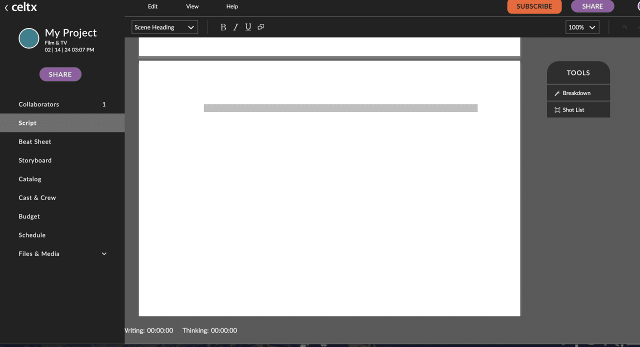The image size is (640, 347).
Task: Click the purple SHARE button in sidebar
Action: click(60, 74)
